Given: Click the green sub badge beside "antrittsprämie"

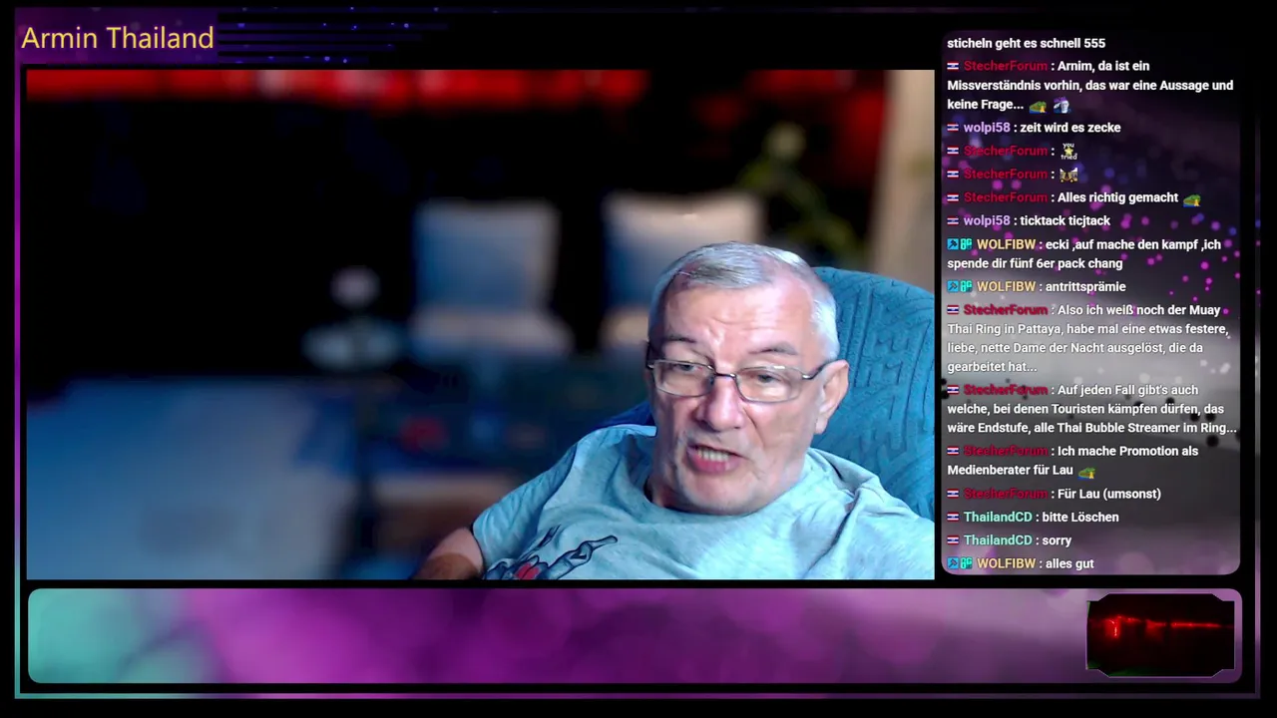Looking at the screenshot, I should pyautogui.click(x=966, y=287).
